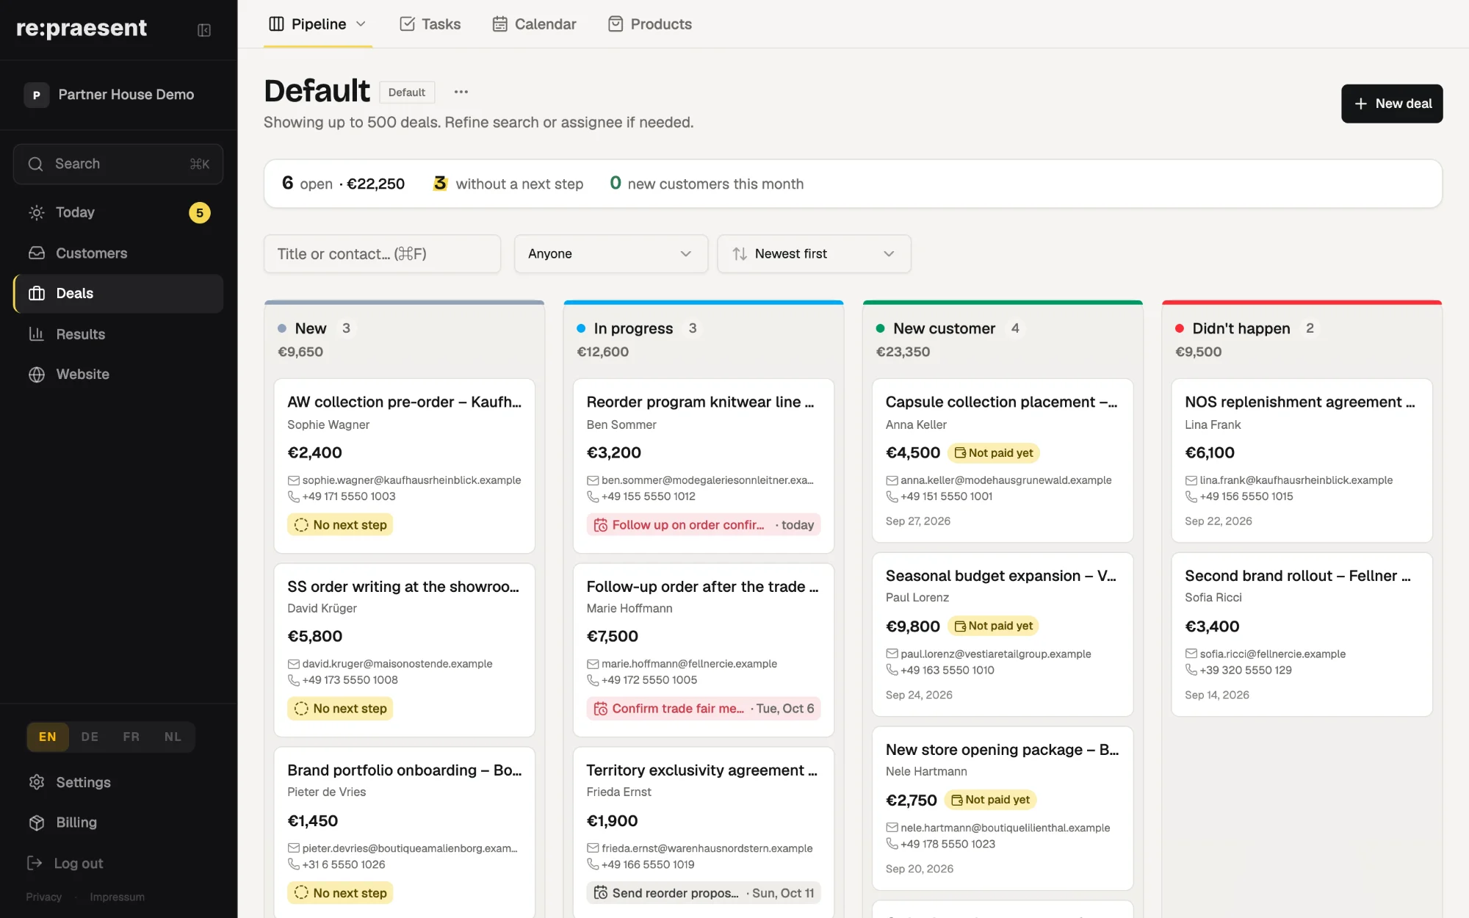Open the Newest first sort dropdown

[814, 253]
